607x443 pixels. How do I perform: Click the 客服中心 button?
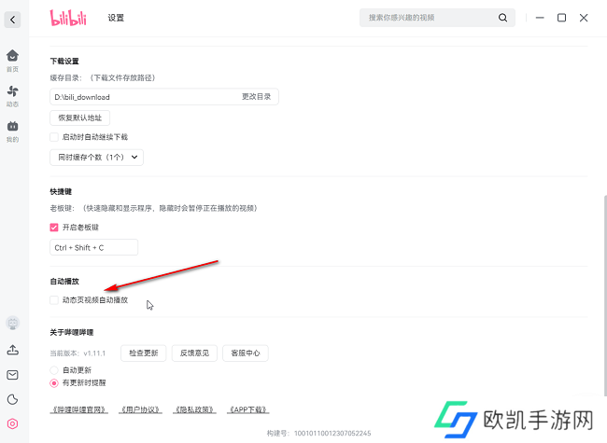[246, 353]
